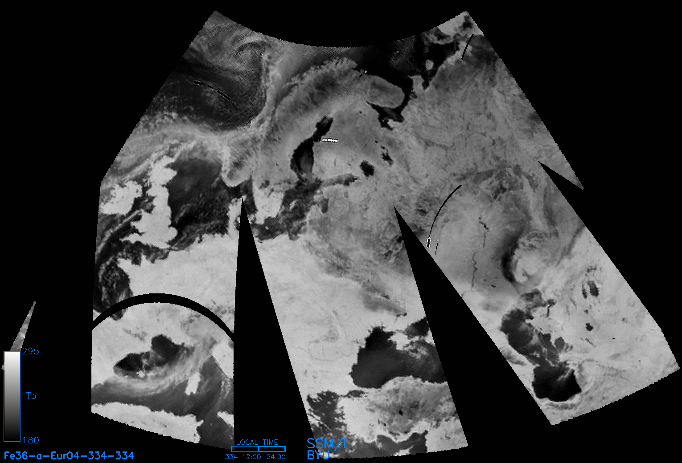Click the colorbar minimum value 180

(31, 440)
